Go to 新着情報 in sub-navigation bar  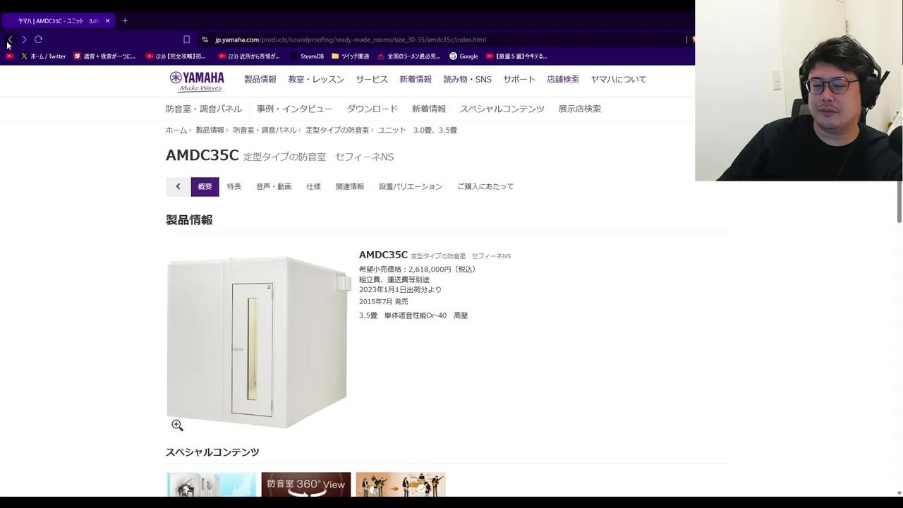coord(429,109)
